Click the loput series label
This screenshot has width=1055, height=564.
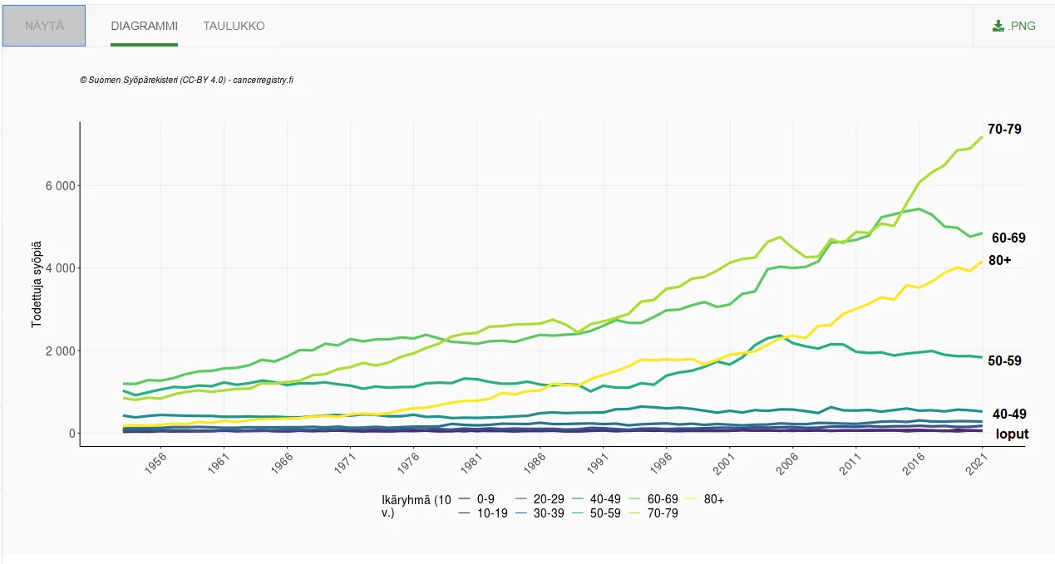(1012, 434)
